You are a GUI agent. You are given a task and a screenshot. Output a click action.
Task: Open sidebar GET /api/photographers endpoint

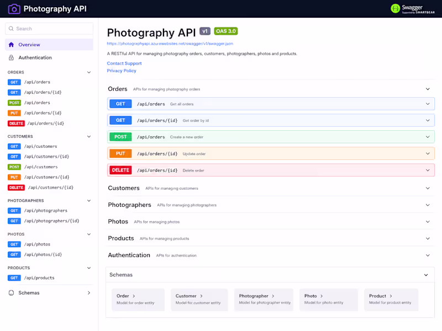38,211
